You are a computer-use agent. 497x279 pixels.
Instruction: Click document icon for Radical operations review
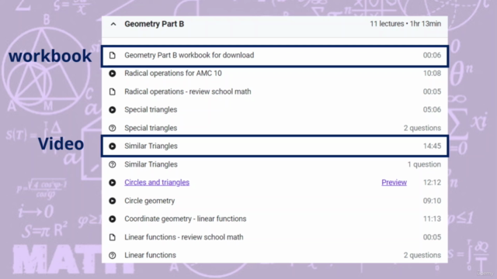click(x=112, y=91)
